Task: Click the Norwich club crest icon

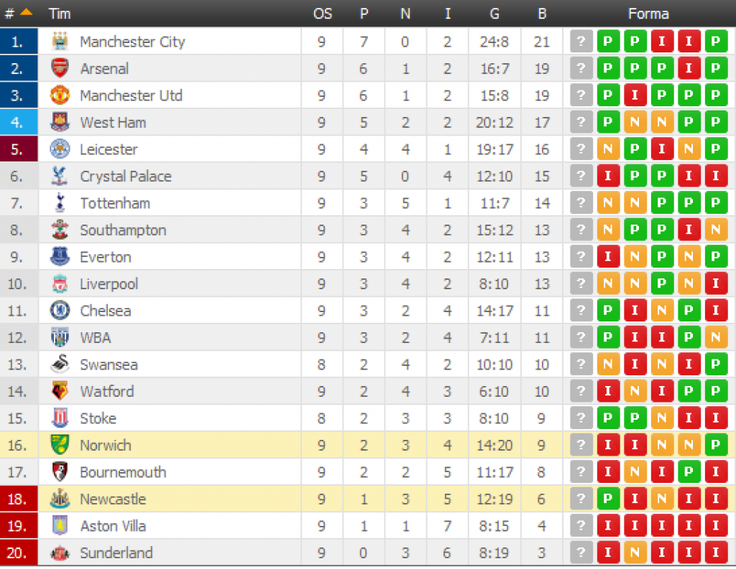Action: click(60, 445)
